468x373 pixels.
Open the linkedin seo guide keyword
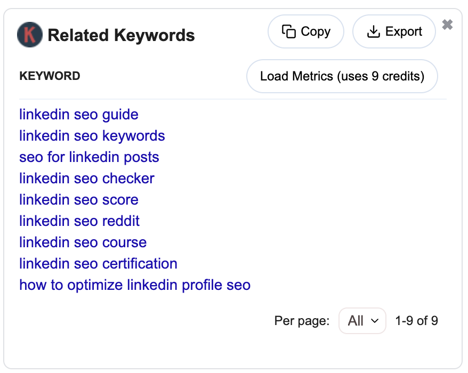click(79, 115)
